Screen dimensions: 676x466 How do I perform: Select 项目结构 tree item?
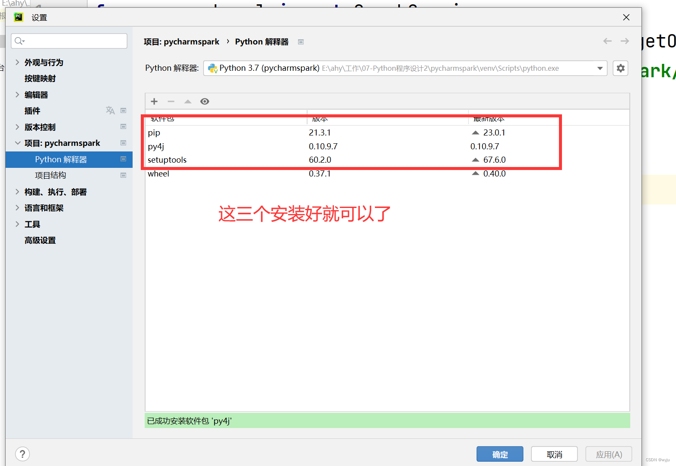tap(51, 175)
